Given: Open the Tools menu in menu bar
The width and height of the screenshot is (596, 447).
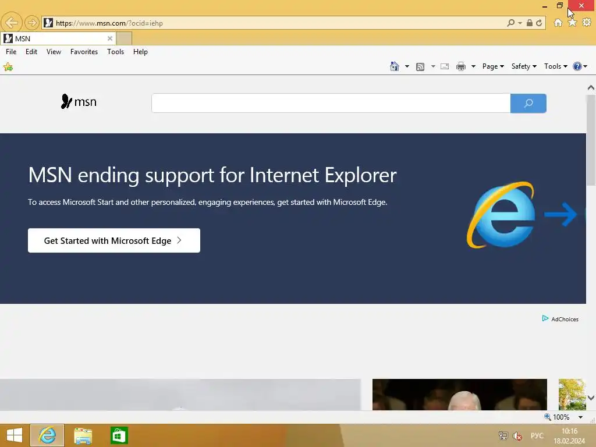Looking at the screenshot, I should coord(116,52).
